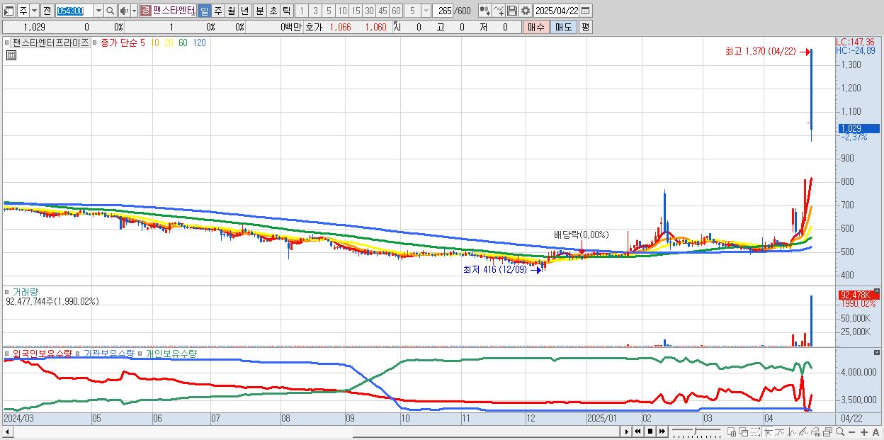The width and height of the screenshot is (884, 440).
Task: Click the 전 button beside stock code
Action: pos(47,11)
